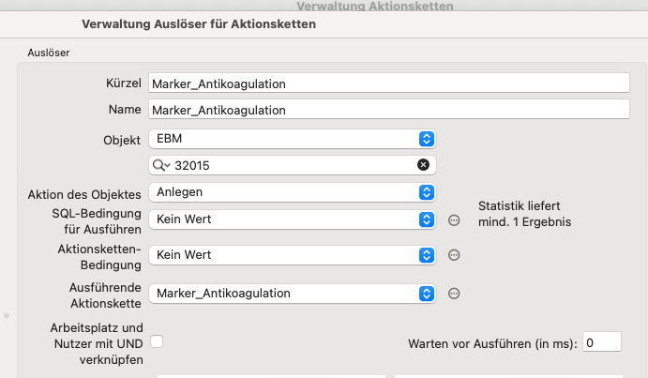The image size is (648, 378).
Task: Click into the Name text field
Action: [389, 109]
